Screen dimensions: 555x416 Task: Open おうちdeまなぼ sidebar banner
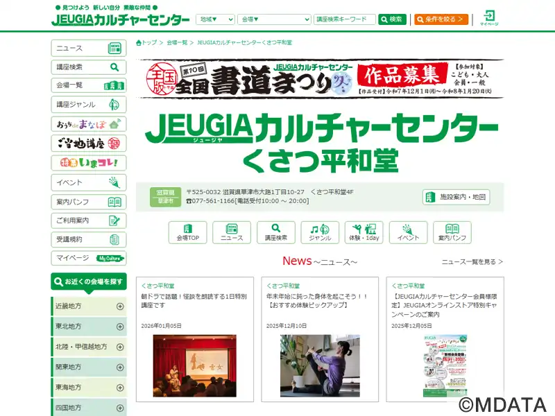coord(89,124)
